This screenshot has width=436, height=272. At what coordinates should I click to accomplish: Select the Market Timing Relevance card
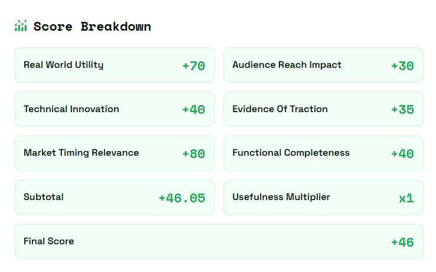click(x=115, y=153)
